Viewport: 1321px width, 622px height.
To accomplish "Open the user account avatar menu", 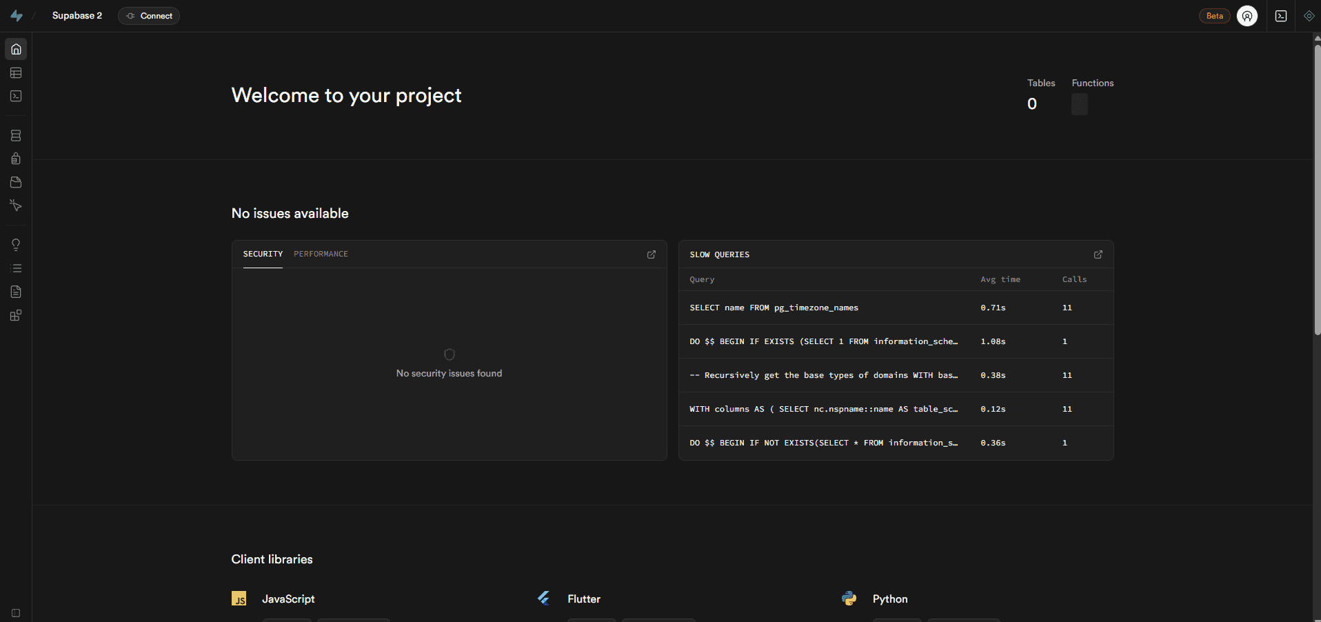I will (1247, 16).
